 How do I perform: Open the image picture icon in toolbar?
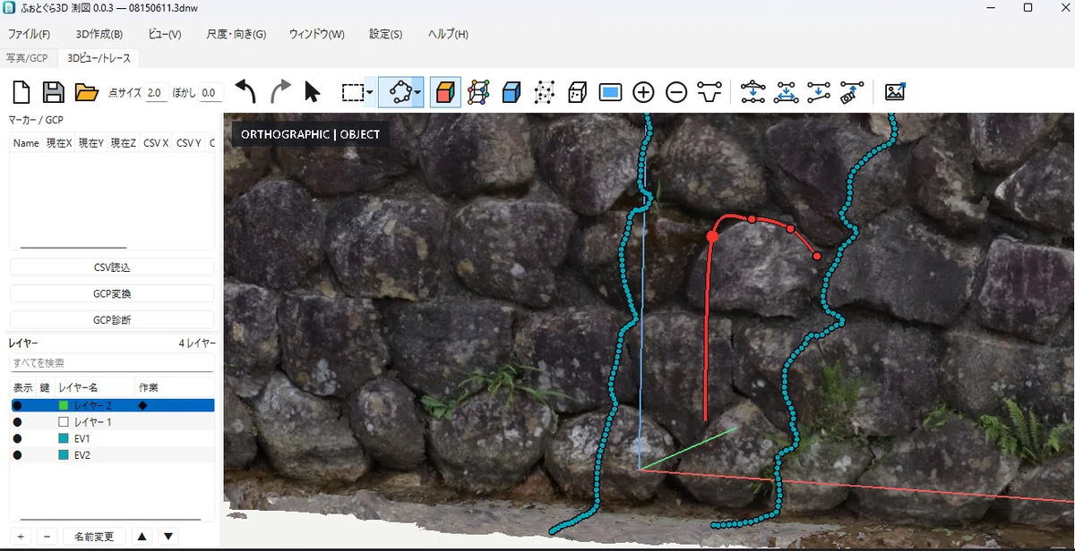point(894,91)
